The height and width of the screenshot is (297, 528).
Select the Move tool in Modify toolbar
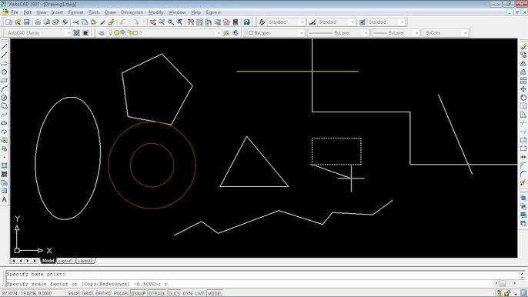pyautogui.click(x=523, y=89)
